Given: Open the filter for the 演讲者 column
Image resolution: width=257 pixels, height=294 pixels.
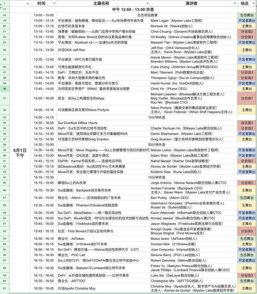Looking at the screenshot, I should pos(235,3).
